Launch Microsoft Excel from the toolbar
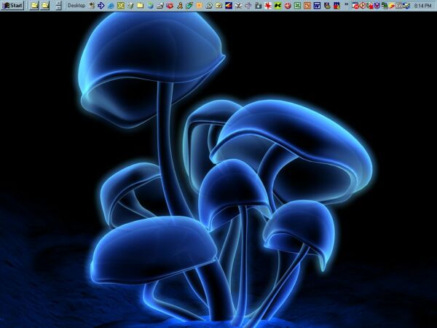The width and height of the screenshot is (437, 328). 297,5
